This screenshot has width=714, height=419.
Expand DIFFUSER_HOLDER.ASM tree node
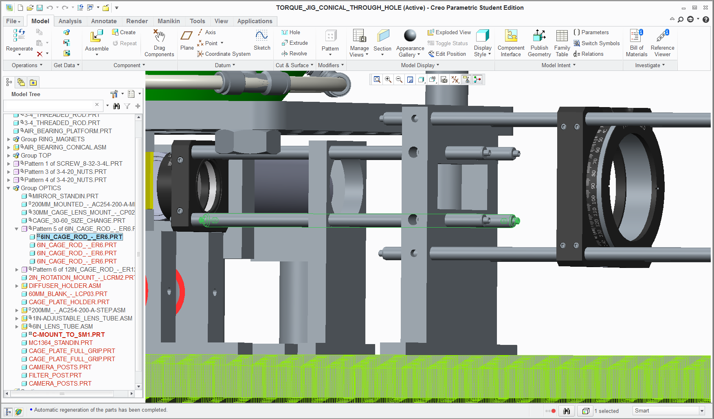point(17,286)
